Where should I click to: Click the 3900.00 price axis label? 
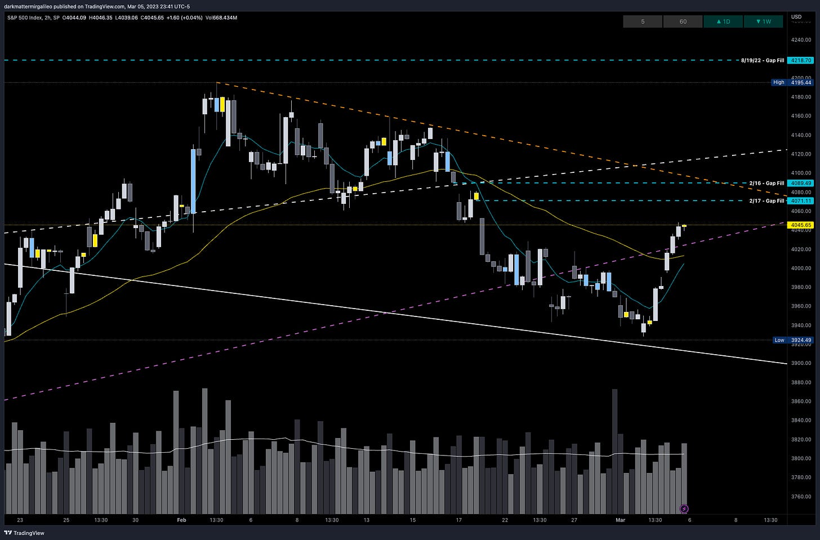point(801,363)
